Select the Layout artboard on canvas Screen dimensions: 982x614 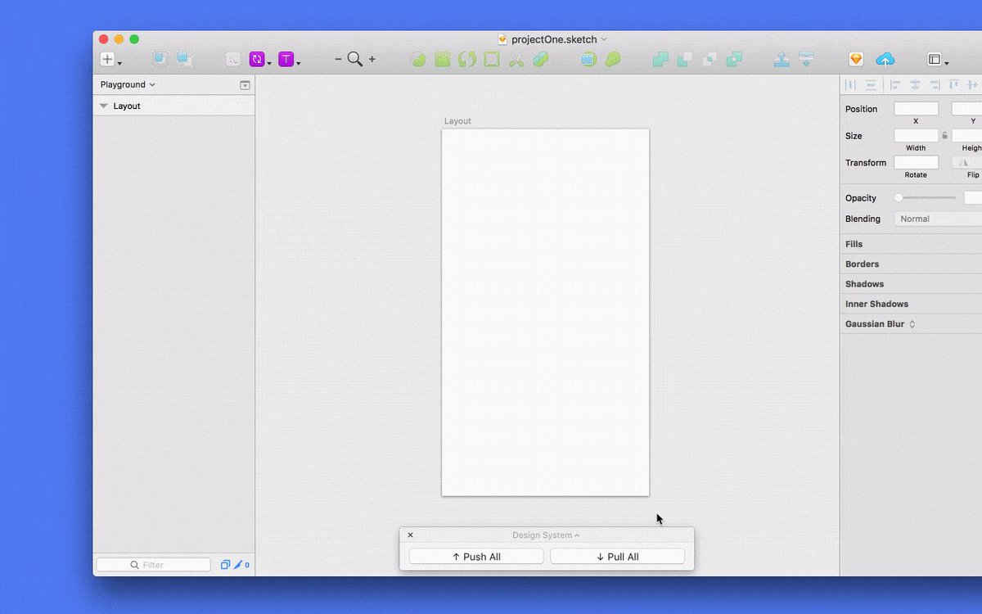tap(545, 312)
